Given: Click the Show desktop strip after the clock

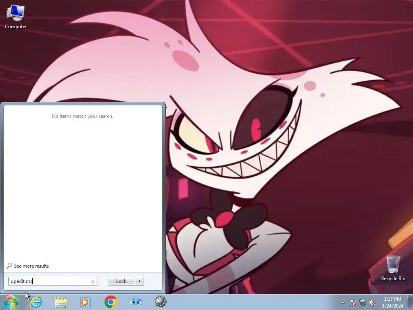Looking at the screenshot, I should pos(411,302).
